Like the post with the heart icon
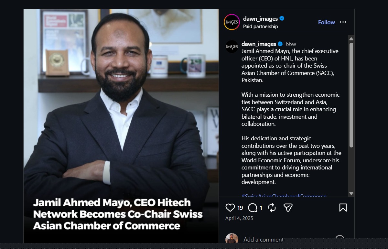The image size is (388, 249). click(x=230, y=208)
